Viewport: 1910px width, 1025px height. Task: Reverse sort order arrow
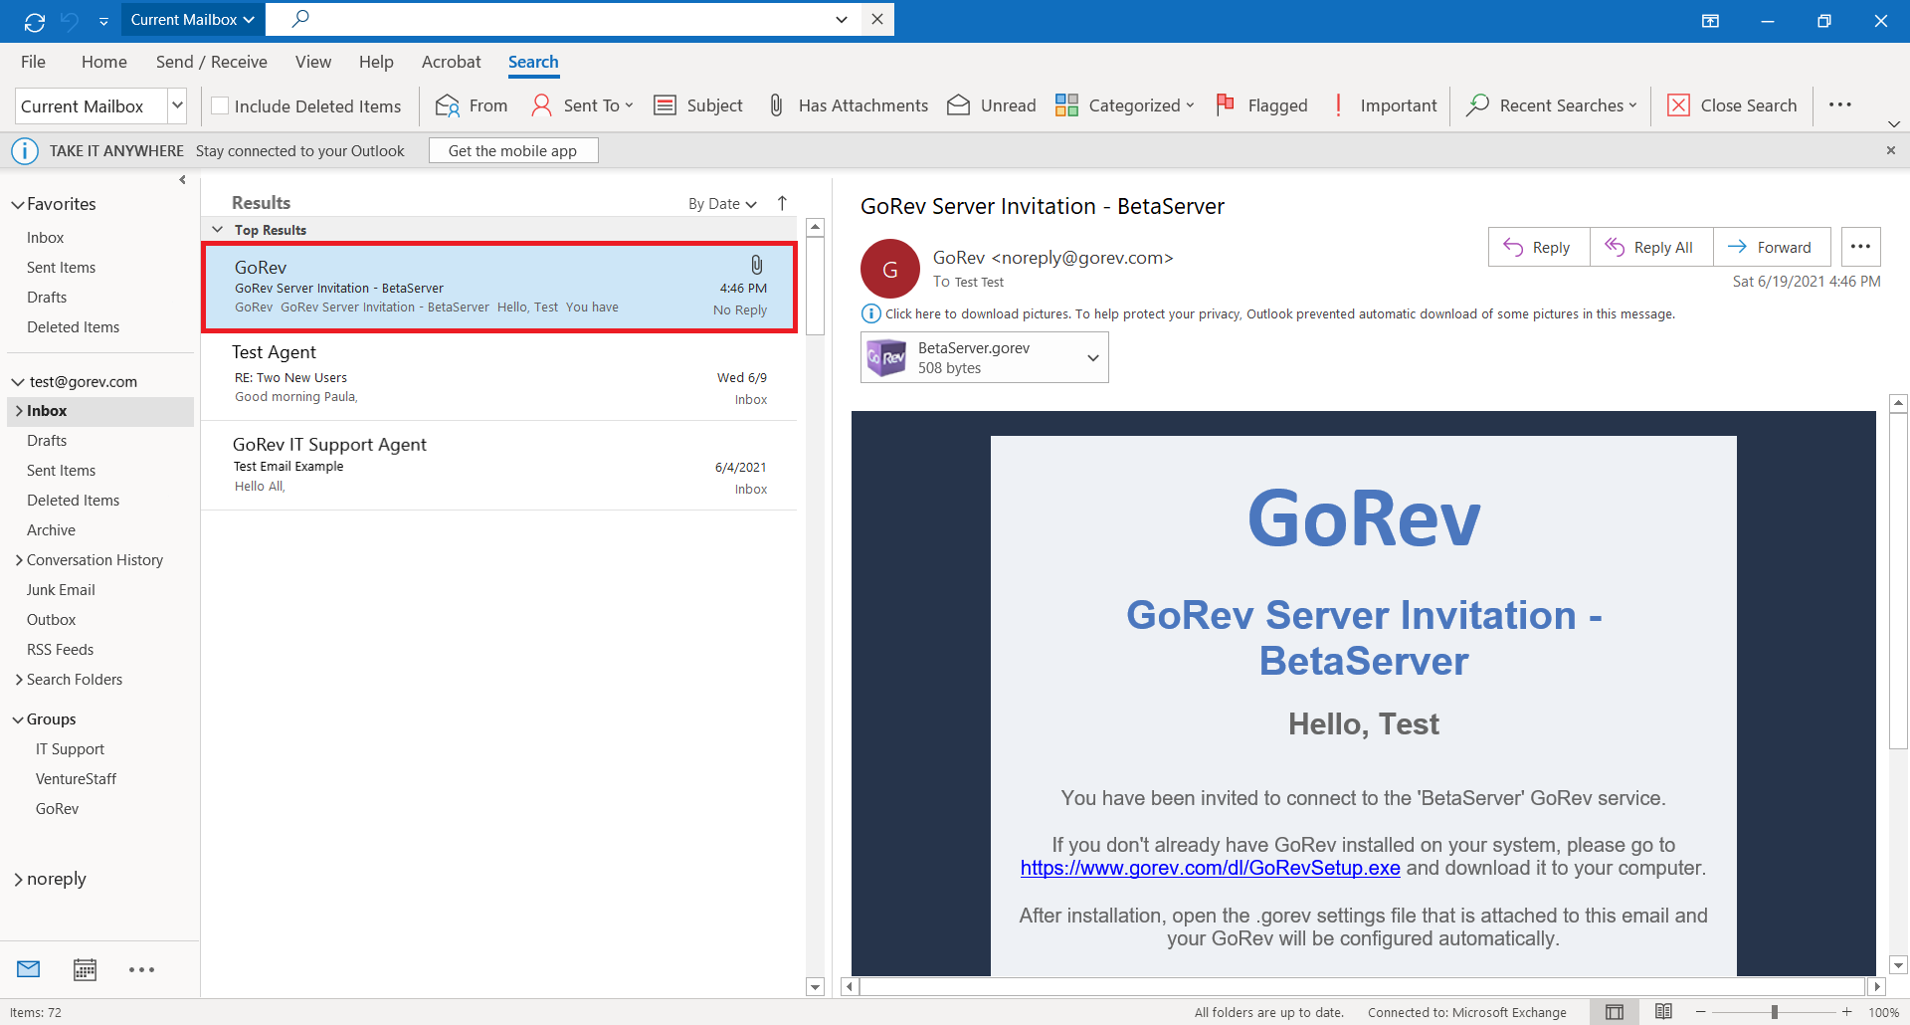point(783,203)
